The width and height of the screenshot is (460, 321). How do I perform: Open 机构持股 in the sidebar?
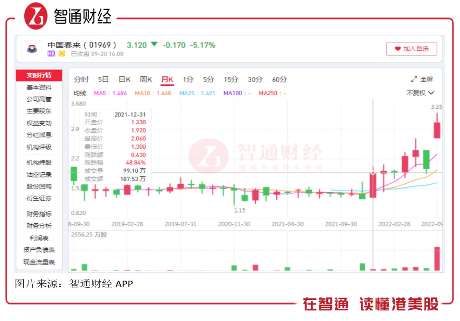point(39,163)
